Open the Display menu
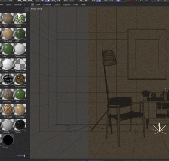Viewport: 169px width, 161px height. 57,5
